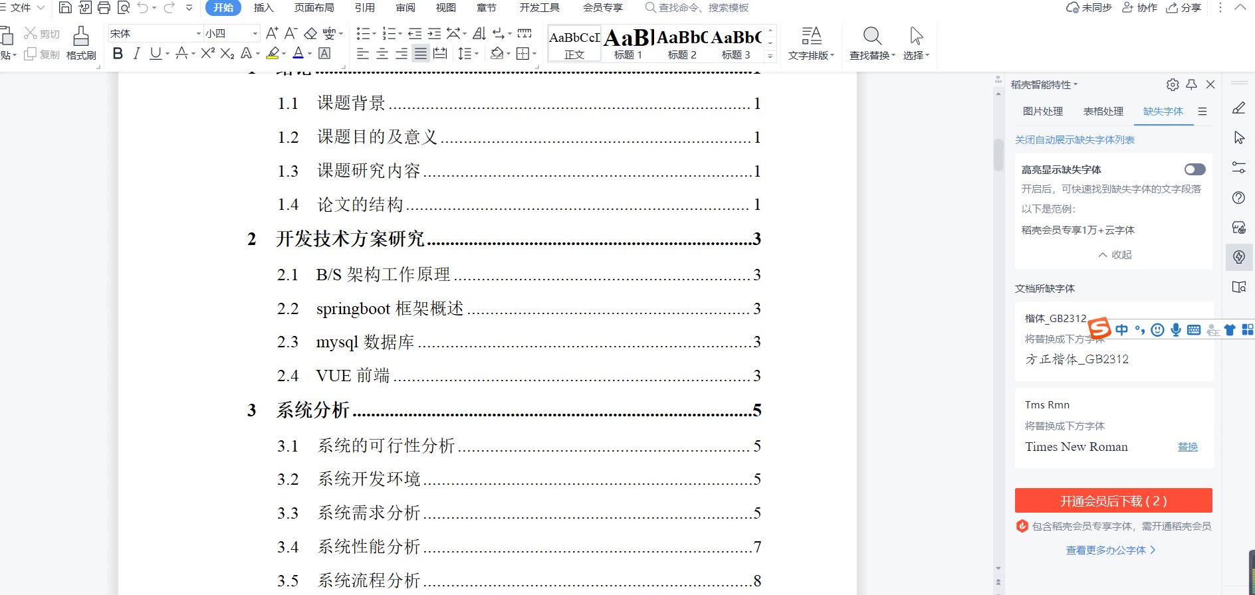This screenshot has height=595, width=1255.
Task: Insert numbered list
Action: tap(390, 33)
